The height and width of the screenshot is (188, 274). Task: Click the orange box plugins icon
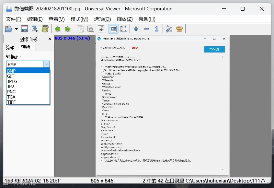click(179, 29)
